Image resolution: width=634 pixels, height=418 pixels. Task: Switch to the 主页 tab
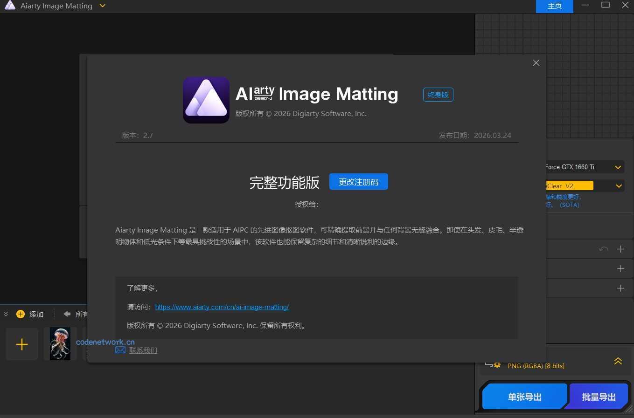coord(555,6)
